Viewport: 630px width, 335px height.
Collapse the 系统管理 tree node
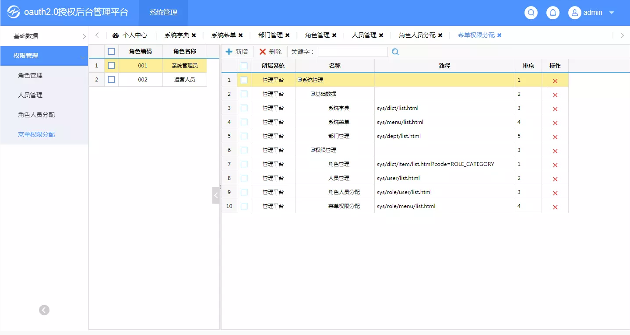pos(300,80)
